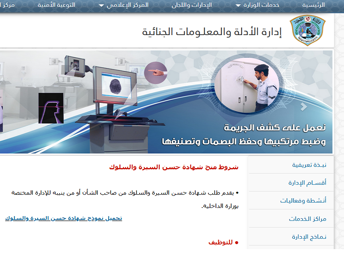Viewport: 344px width, 258px height.
Task: Go to الرئيسية in the top navigation
Action: tap(313, 5)
